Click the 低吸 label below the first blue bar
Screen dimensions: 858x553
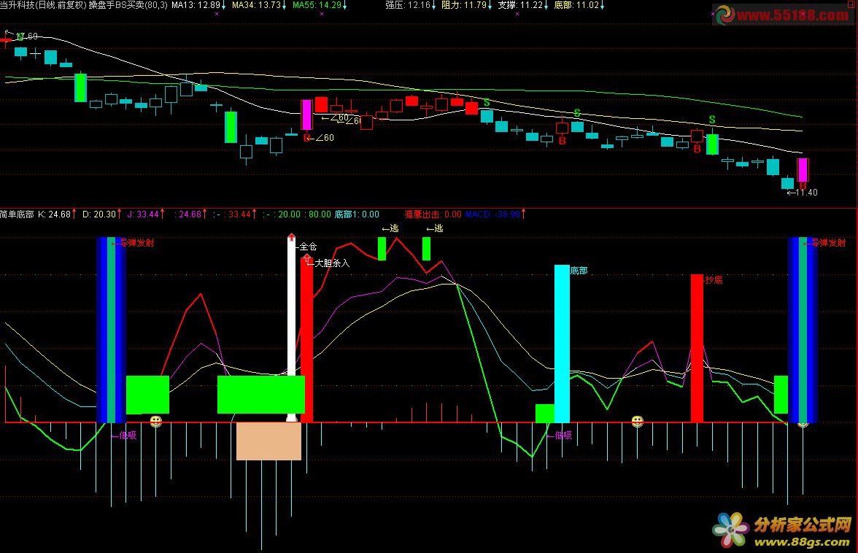[x=128, y=436]
